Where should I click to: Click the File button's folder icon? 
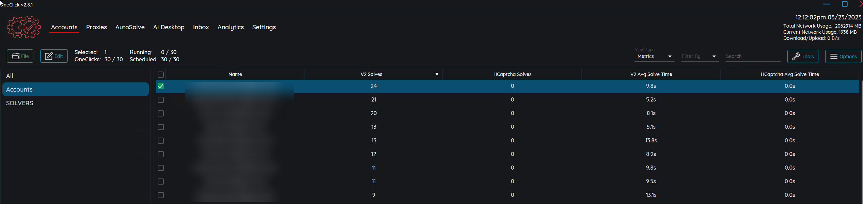pyautogui.click(x=16, y=56)
